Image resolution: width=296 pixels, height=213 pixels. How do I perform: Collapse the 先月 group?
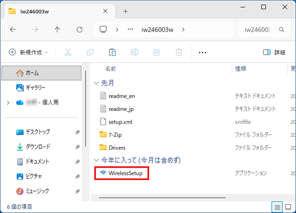pos(97,83)
